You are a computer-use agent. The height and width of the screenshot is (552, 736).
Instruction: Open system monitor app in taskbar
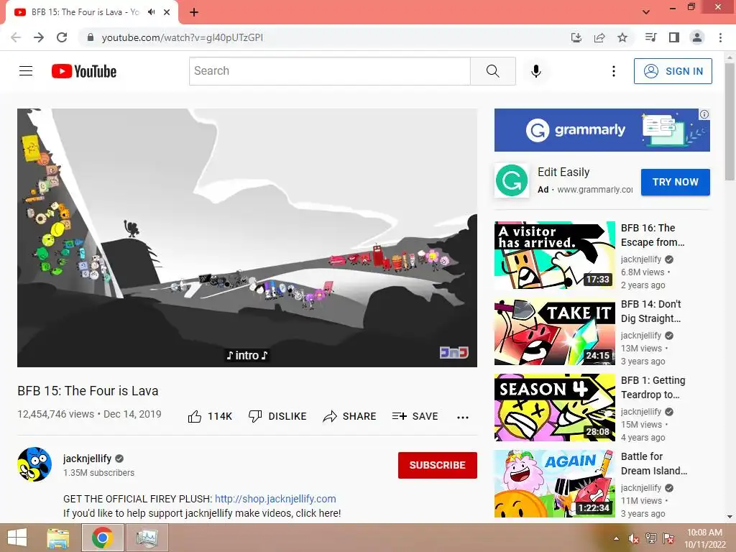(x=147, y=538)
